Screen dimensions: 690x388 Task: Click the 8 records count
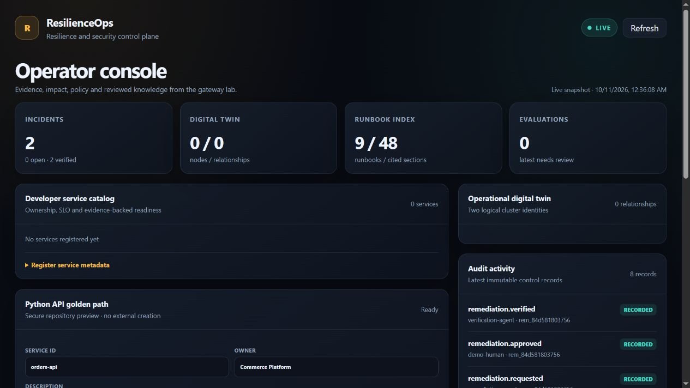pyautogui.click(x=643, y=274)
